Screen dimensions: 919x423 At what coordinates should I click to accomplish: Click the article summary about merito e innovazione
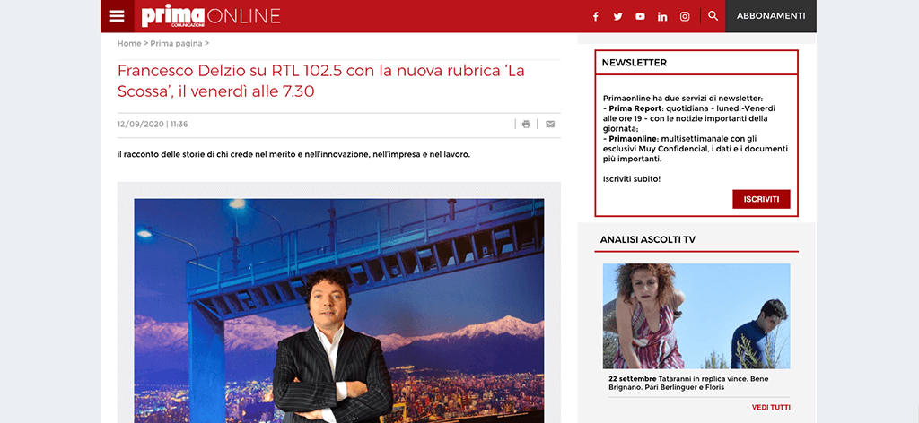click(x=293, y=155)
